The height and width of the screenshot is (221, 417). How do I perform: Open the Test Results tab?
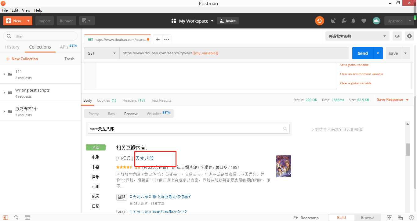tap(161, 100)
